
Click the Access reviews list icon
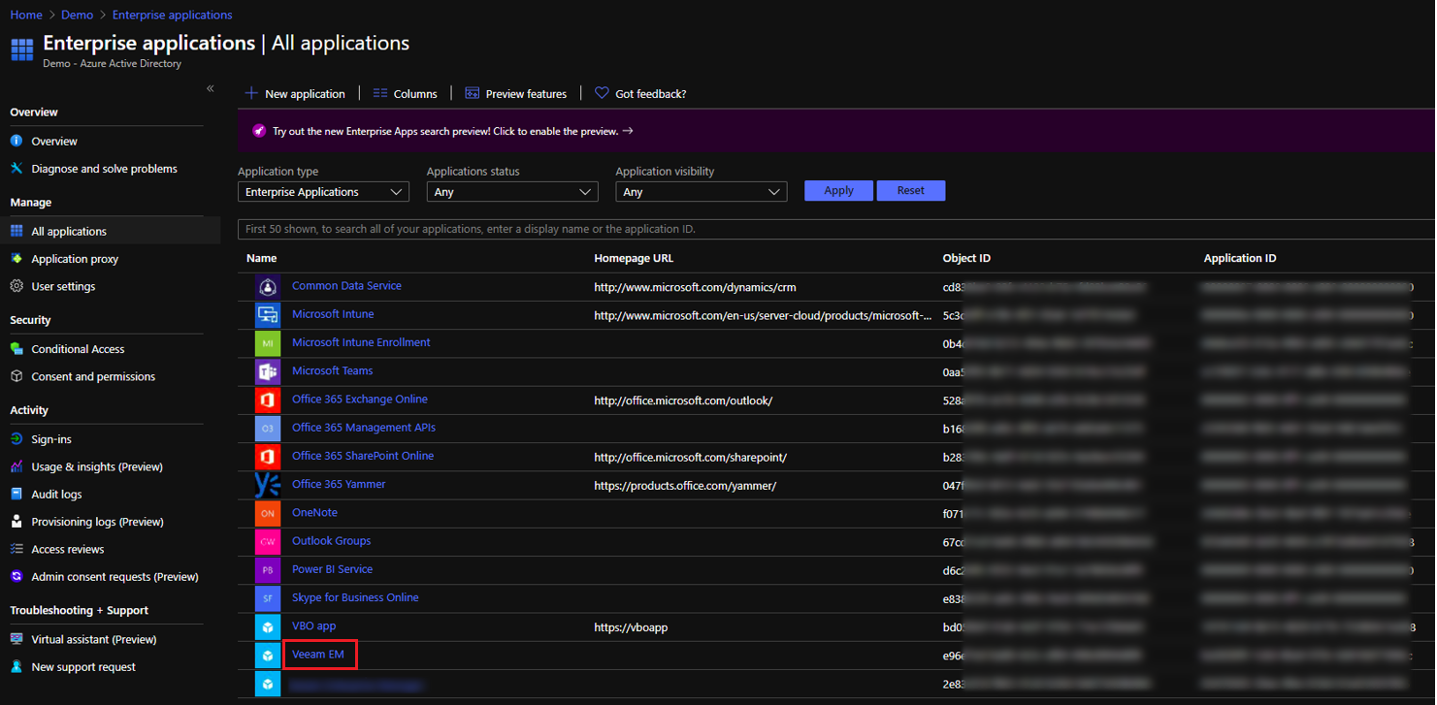(x=16, y=549)
